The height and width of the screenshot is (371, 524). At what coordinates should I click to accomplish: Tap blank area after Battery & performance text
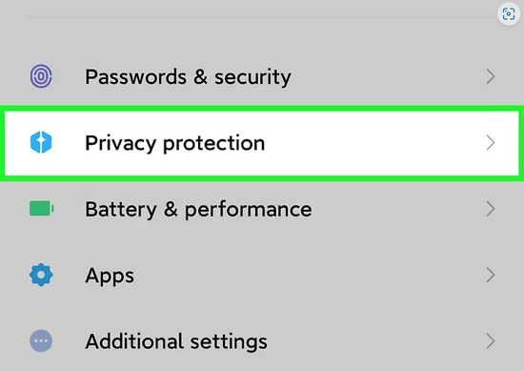pos(397,209)
